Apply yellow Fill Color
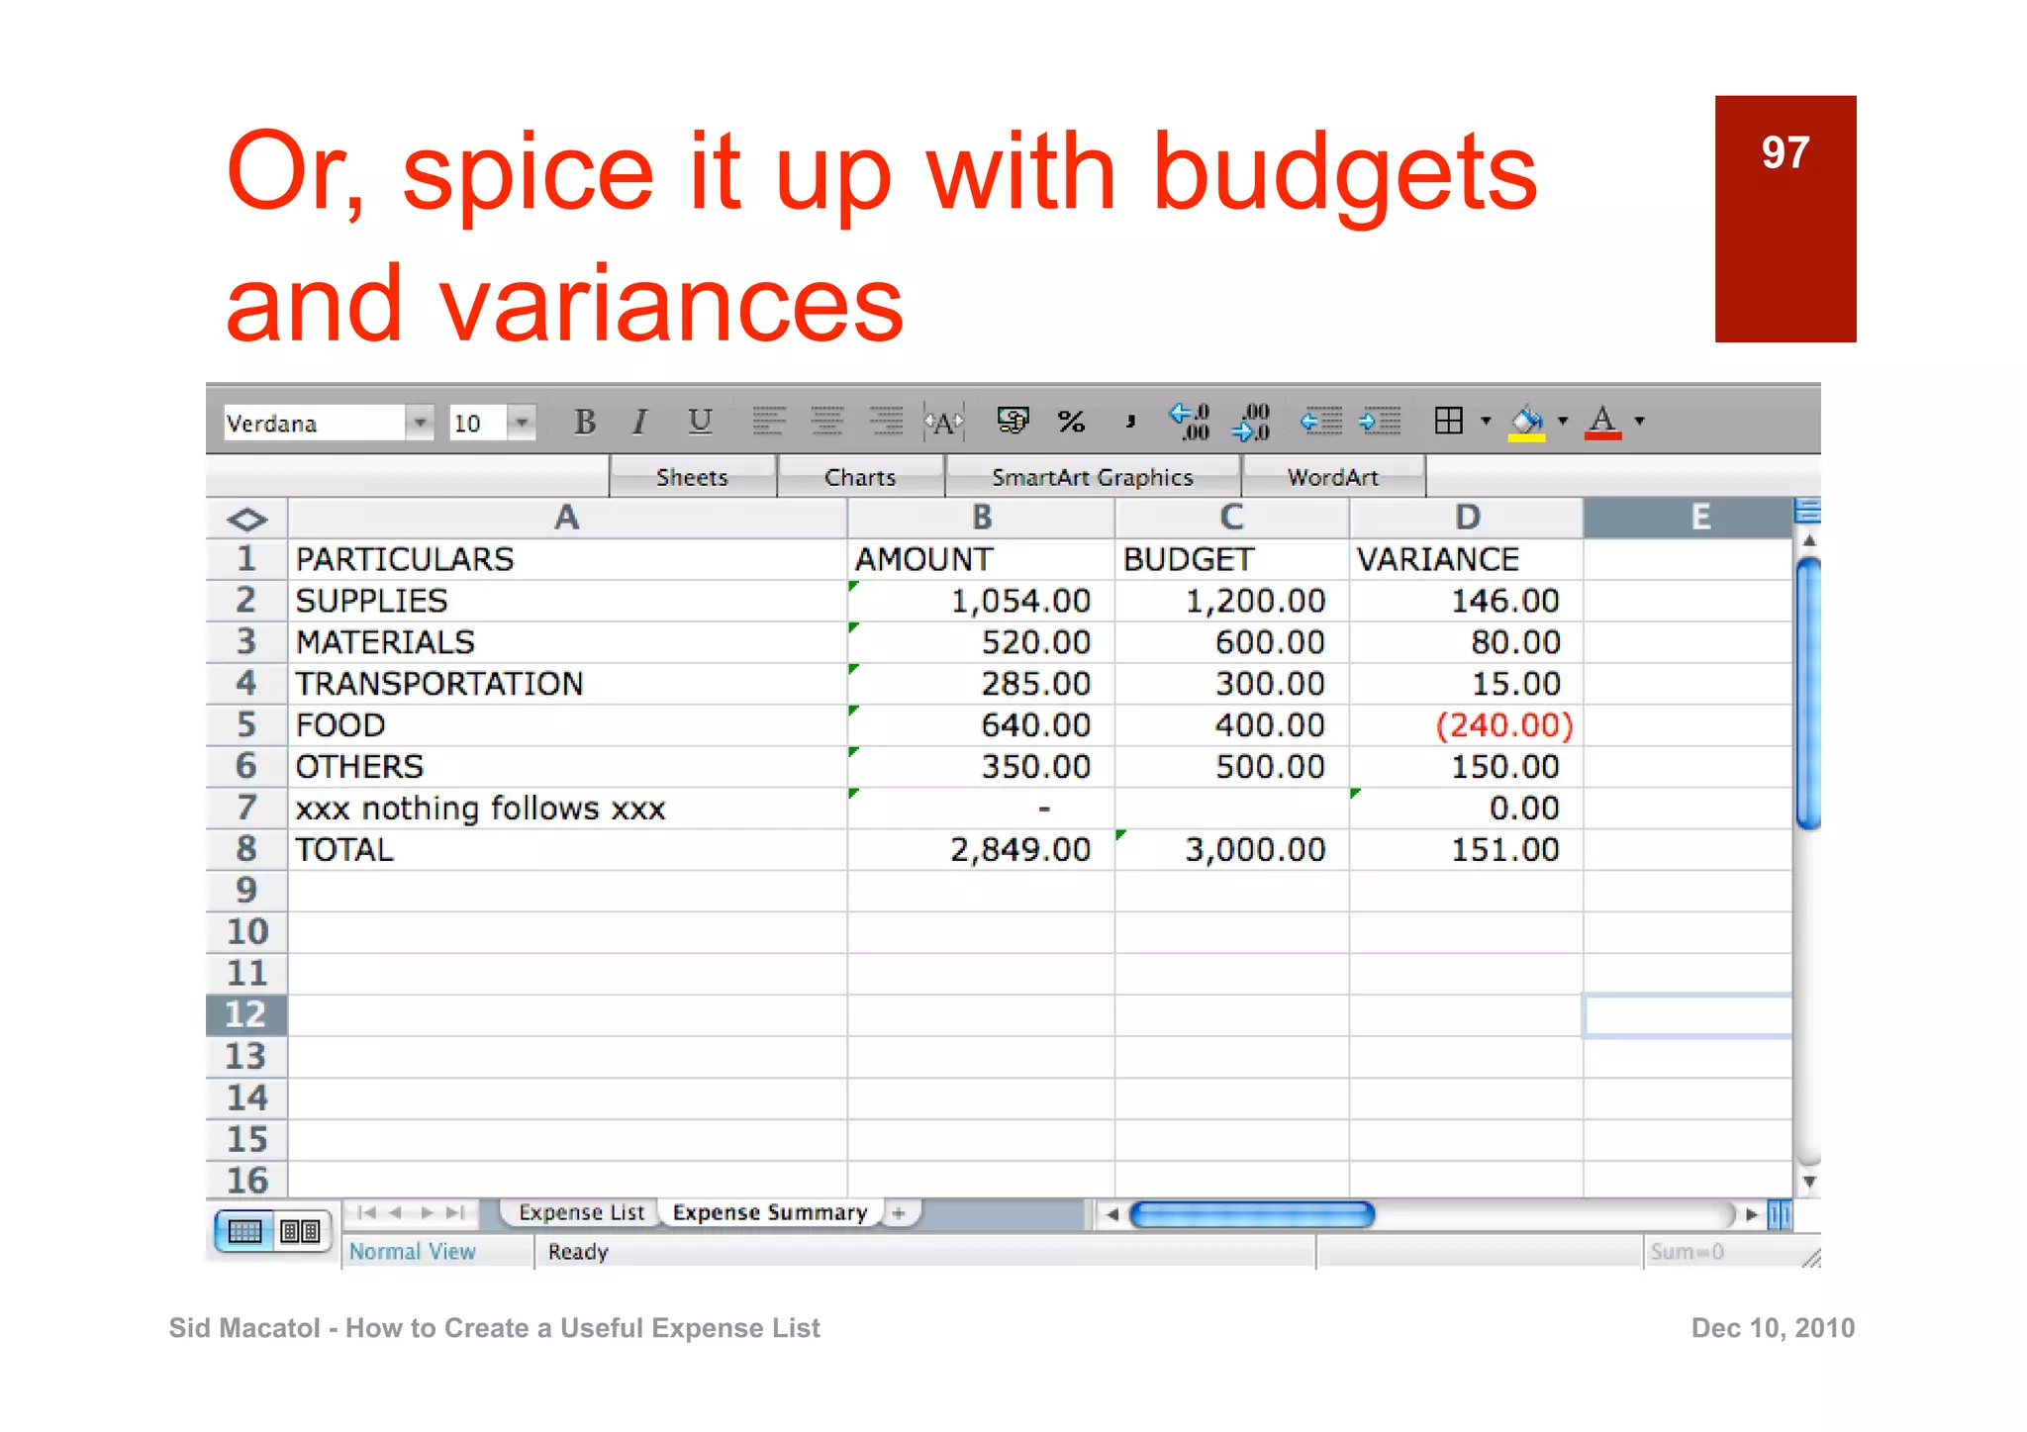Image resolution: width=2027 pixels, height=1432 pixels. point(1526,423)
